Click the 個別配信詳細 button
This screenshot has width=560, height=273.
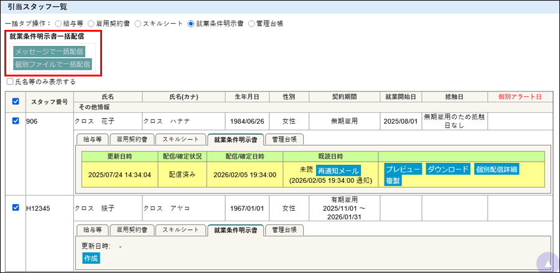click(x=497, y=169)
